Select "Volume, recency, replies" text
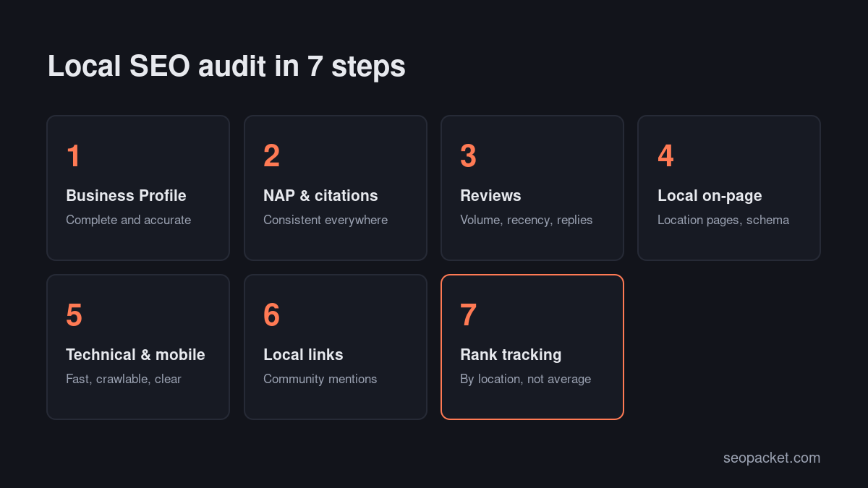 [527, 220]
